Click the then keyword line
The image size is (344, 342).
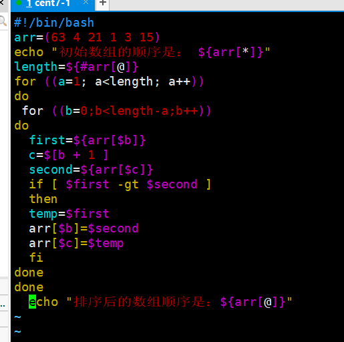click(x=43, y=199)
